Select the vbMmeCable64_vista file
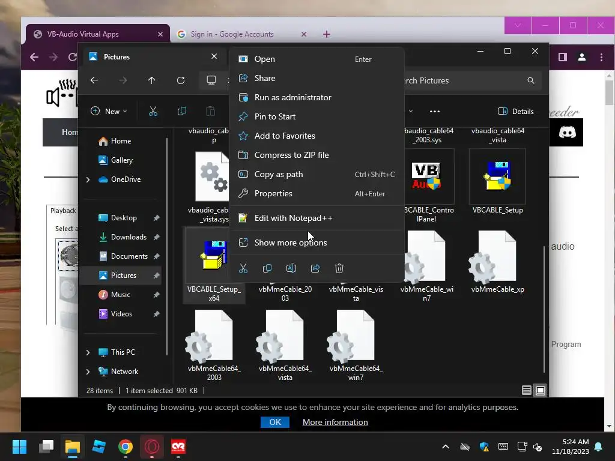615x461 pixels. pos(285,345)
